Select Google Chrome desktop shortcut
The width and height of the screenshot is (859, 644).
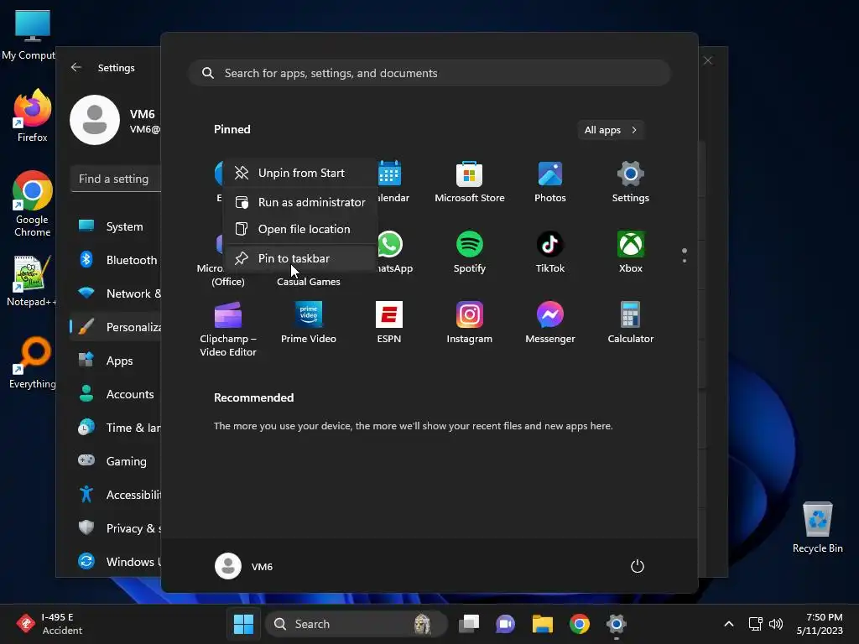(33, 204)
